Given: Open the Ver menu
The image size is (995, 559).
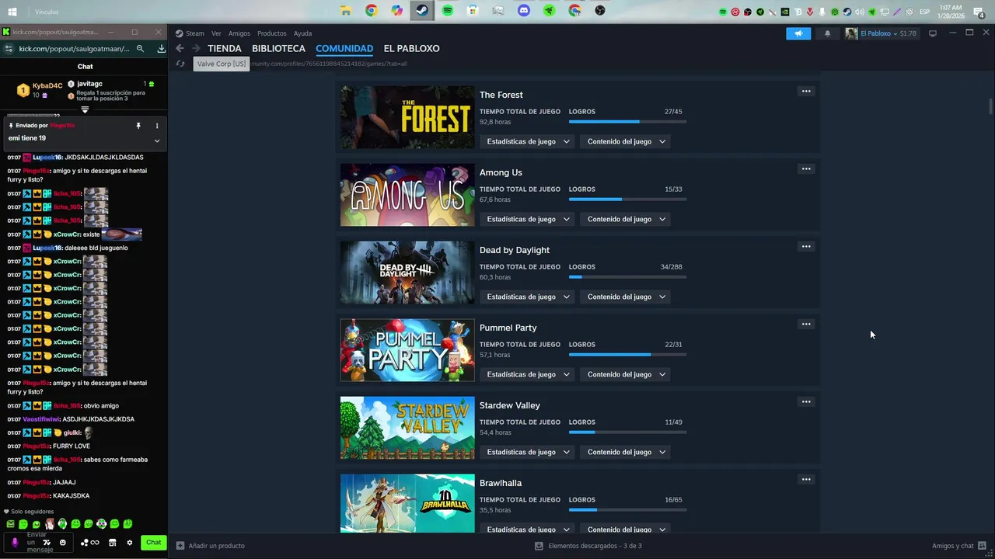Looking at the screenshot, I should [x=216, y=33].
